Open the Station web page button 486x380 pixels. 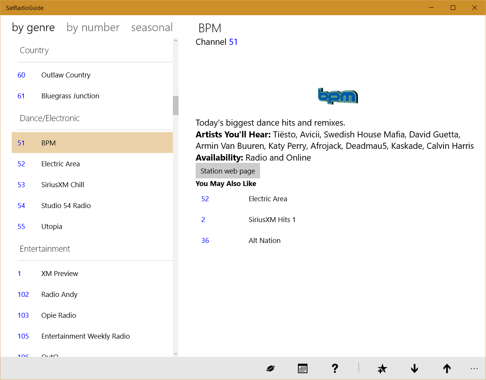[x=227, y=171]
